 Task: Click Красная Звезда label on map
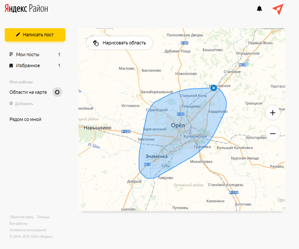(245, 158)
